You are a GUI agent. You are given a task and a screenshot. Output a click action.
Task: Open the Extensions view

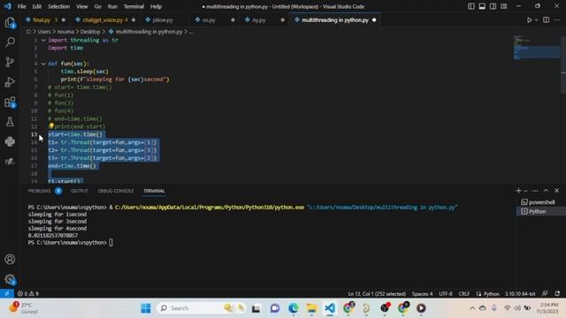(10, 102)
